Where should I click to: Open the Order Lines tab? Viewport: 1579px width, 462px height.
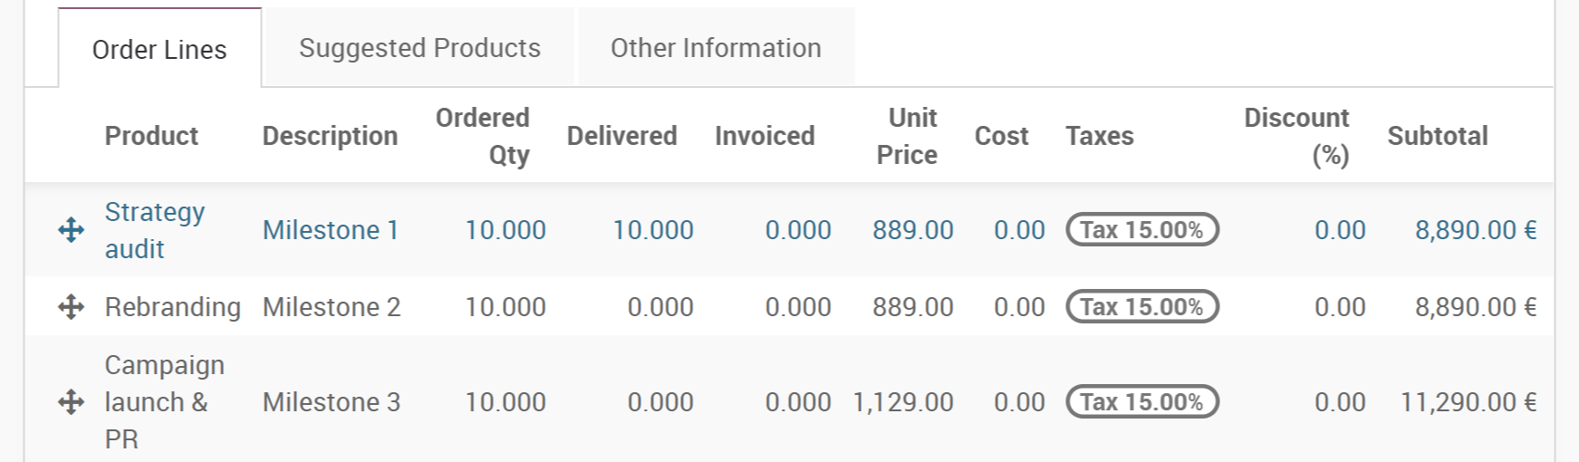tap(159, 49)
